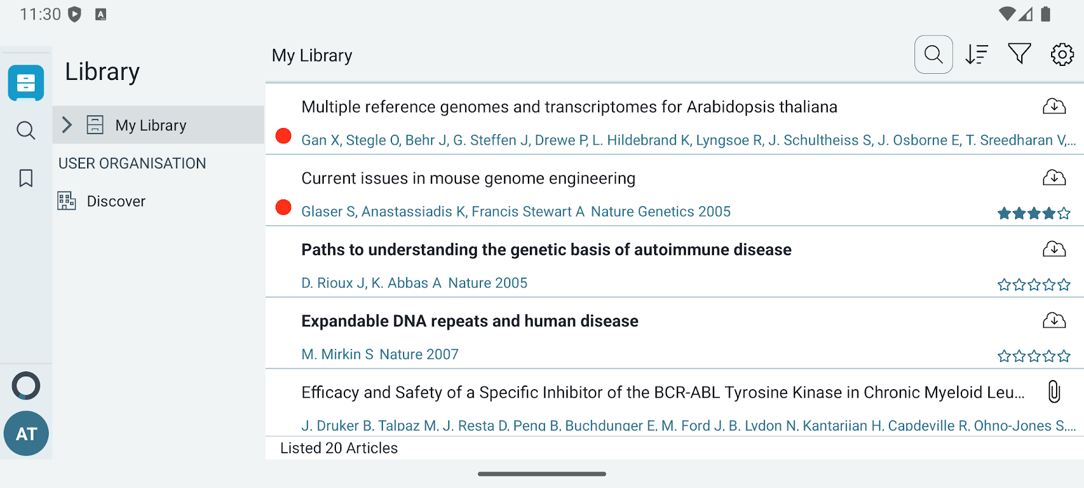Click the sync progress circle icon
The height and width of the screenshot is (488, 1084).
coord(26,386)
